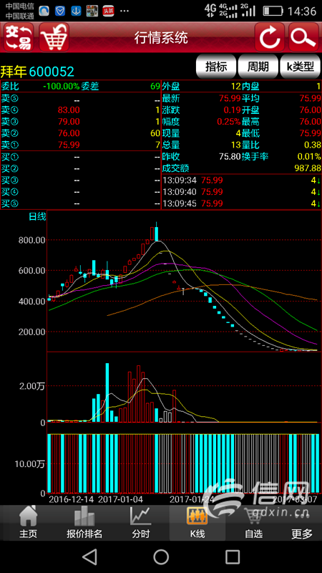This screenshot has width=322, height=573.
Task: Select stock code 600052
Action: 52,71
